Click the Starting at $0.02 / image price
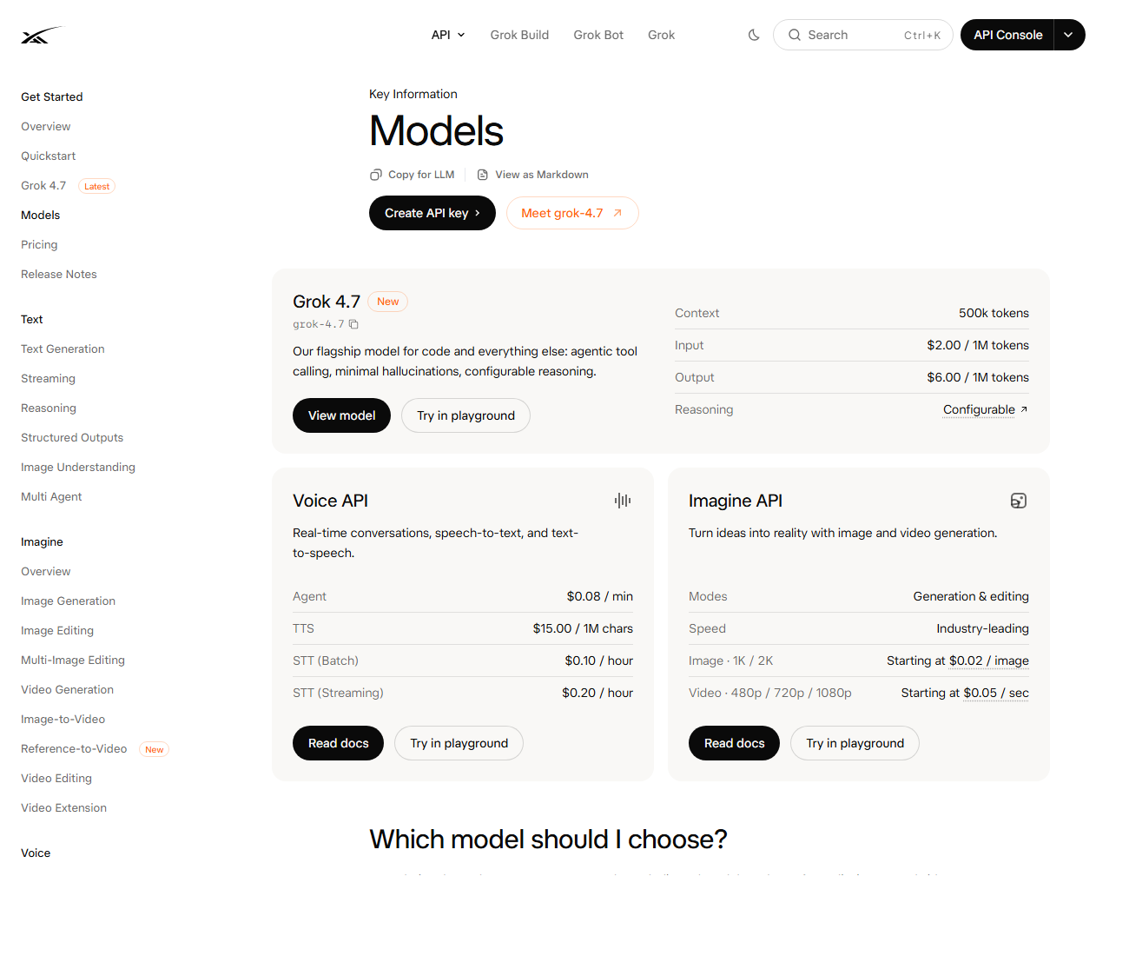Screen dimensions: 1129x956 pyautogui.click(x=958, y=661)
